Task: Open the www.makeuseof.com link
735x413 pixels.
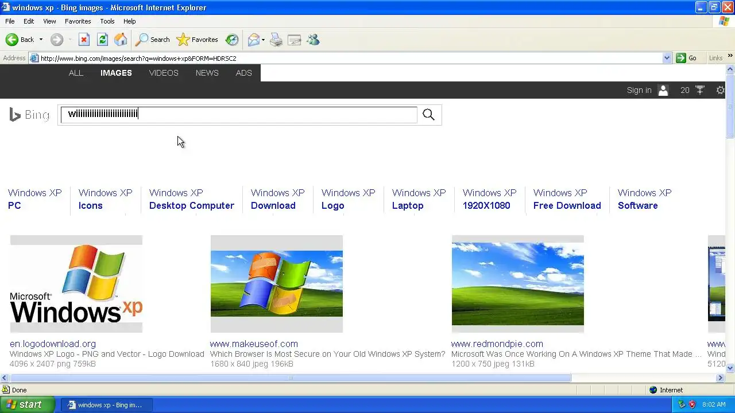Action: [254, 344]
